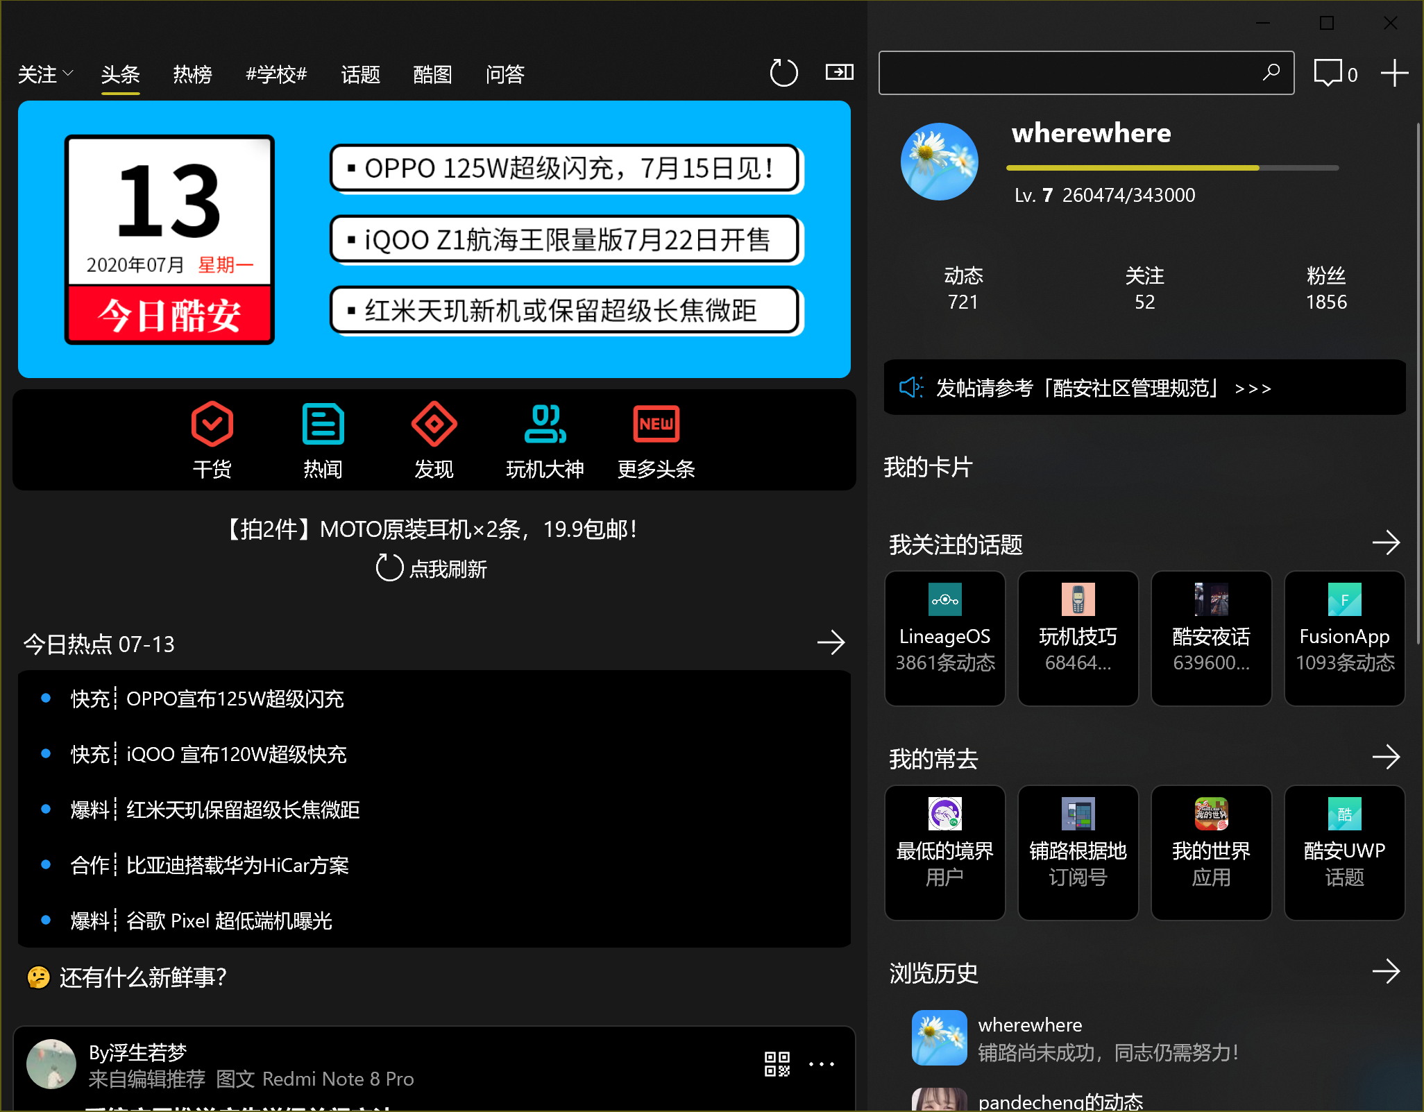The width and height of the screenshot is (1424, 1112).
Task: Expand 我关注的话题 with arrow
Action: [x=1386, y=542]
